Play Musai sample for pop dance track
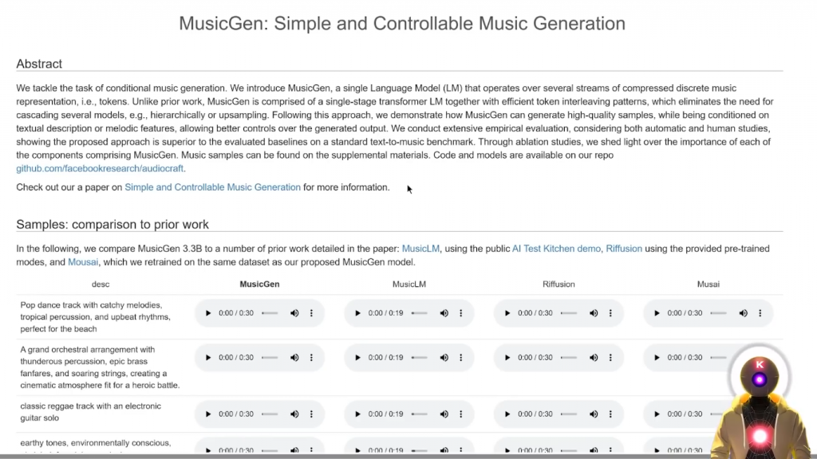The image size is (817, 459). click(657, 313)
